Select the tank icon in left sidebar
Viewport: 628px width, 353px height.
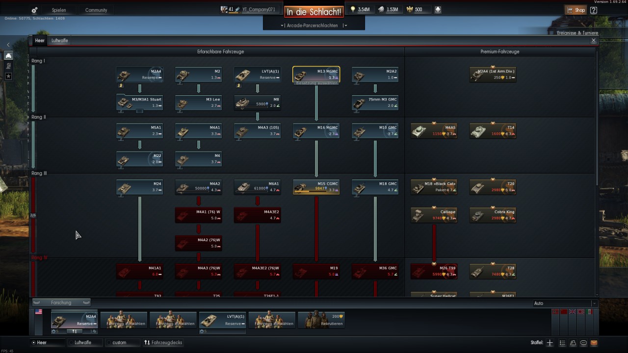(x=8, y=55)
